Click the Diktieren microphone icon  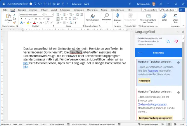[x=117, y=16]
